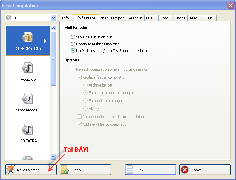The image size is (236, 180).
Task: Select the CD-ROM (UDF) compilation icon
Action: [27, 37]
